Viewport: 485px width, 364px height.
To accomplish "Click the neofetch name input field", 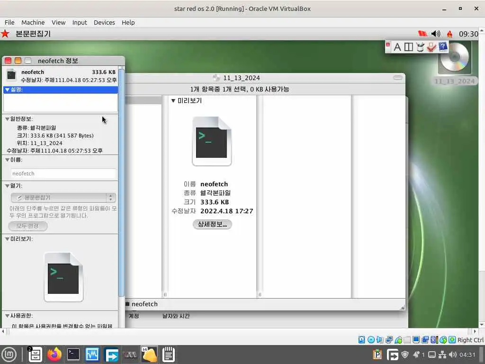I will 63,173.
